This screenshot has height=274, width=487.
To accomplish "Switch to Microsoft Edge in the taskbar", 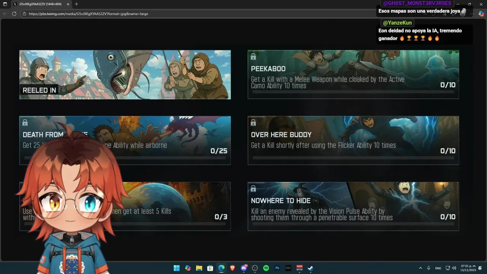I will click(x=221, y=268).
